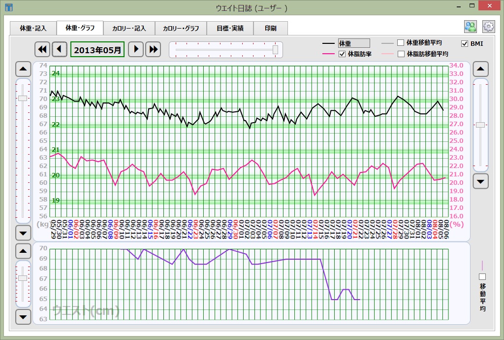Click up arrow above weight scale slider
Image resolution: width=504 pixels, height=340 pixels.
23,69
